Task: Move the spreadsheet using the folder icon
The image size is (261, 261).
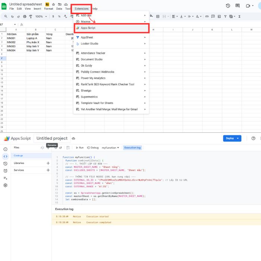Action: 60,4
